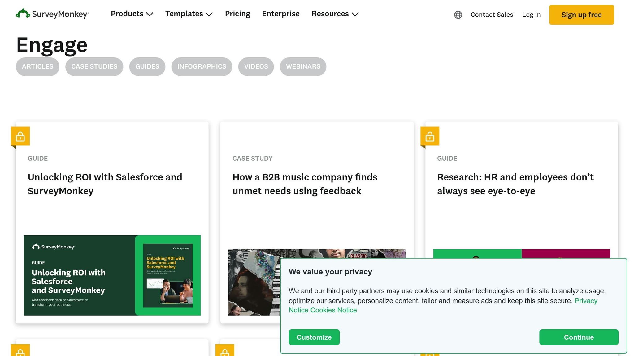Click B2B music collage thumbnail

[x=254, y=282]
